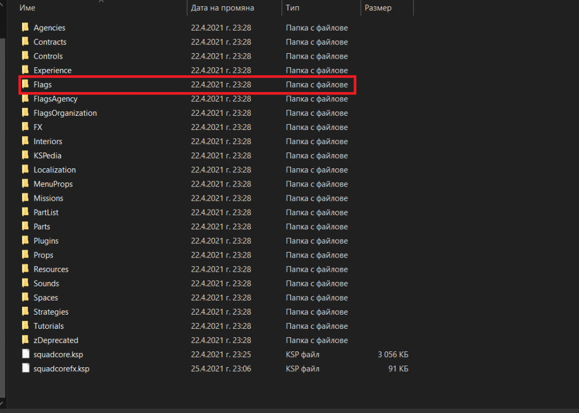The image size is (579, 413).
Task: Select the squadcore.ksp file icon
Action: click(25, 354)
